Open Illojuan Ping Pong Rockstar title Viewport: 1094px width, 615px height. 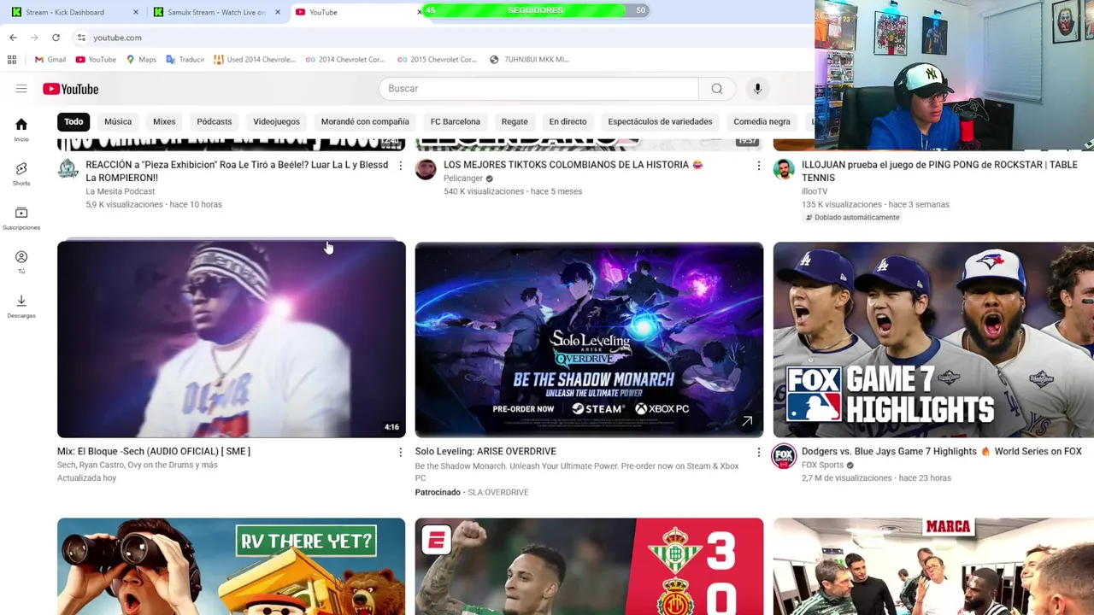click(939, 172)
